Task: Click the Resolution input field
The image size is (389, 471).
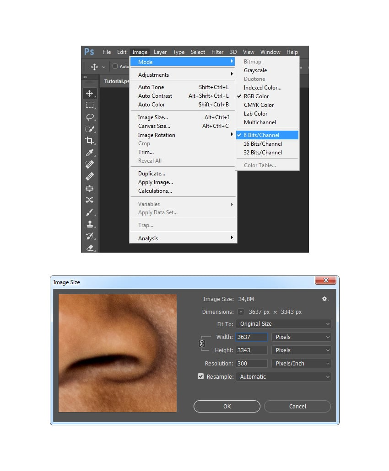Action: (252, 364)
